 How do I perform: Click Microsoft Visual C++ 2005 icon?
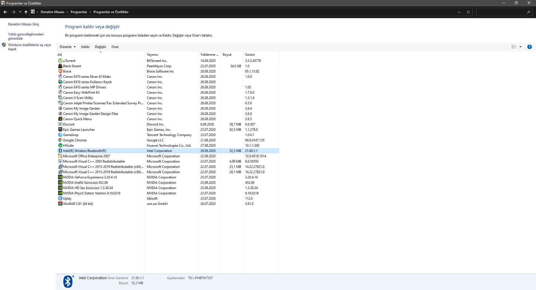tap(60, 161)
